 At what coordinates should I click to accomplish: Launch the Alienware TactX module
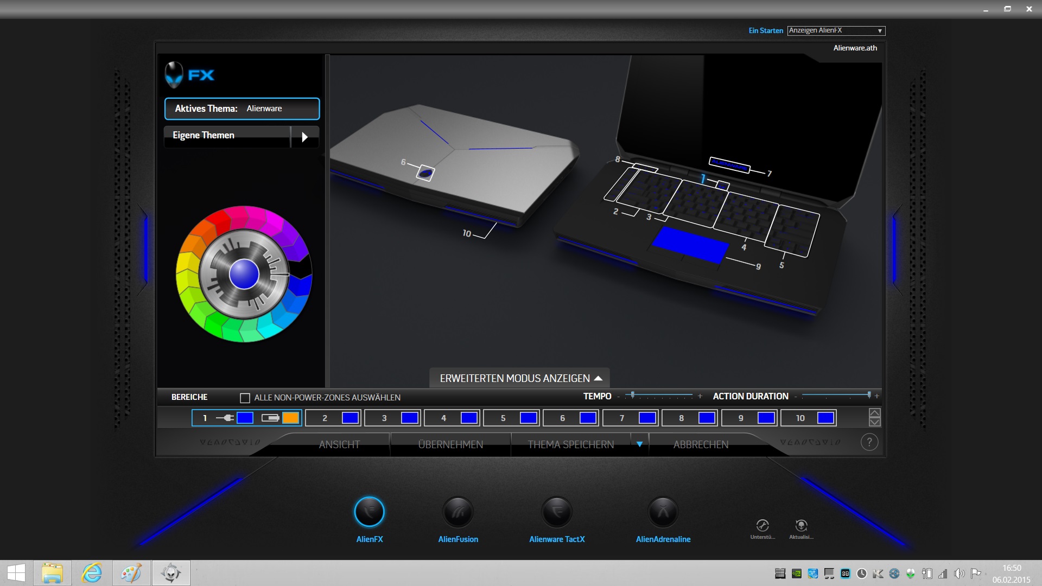[x=557, y=512]
